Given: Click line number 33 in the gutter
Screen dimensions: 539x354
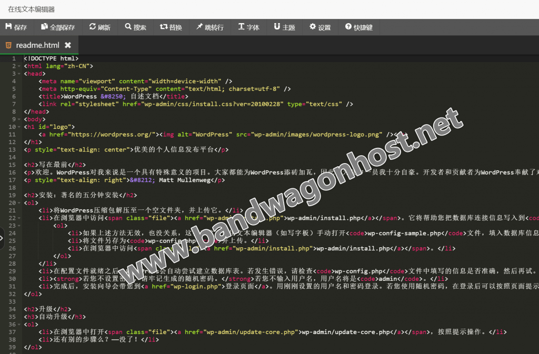Looking at the screenshot, I should tap(12, 301).
